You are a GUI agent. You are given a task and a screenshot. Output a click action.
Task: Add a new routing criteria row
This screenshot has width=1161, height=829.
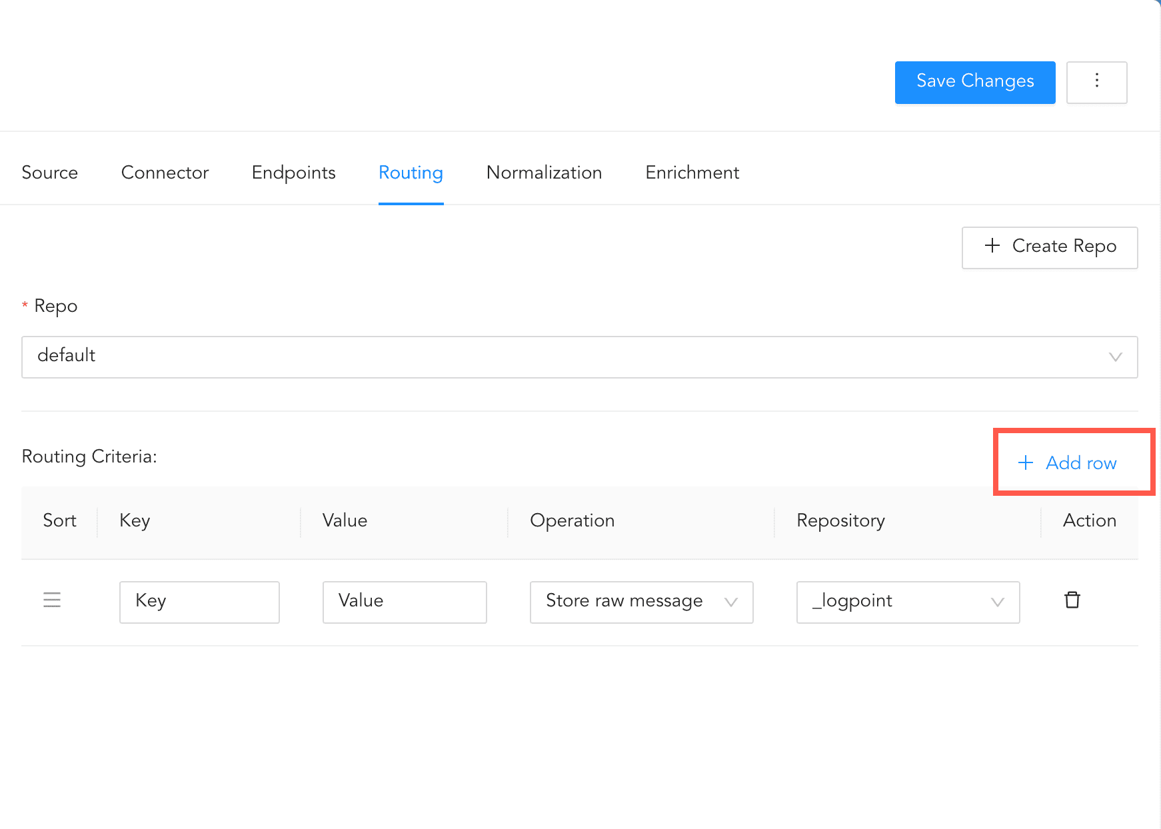(1067, 462)
